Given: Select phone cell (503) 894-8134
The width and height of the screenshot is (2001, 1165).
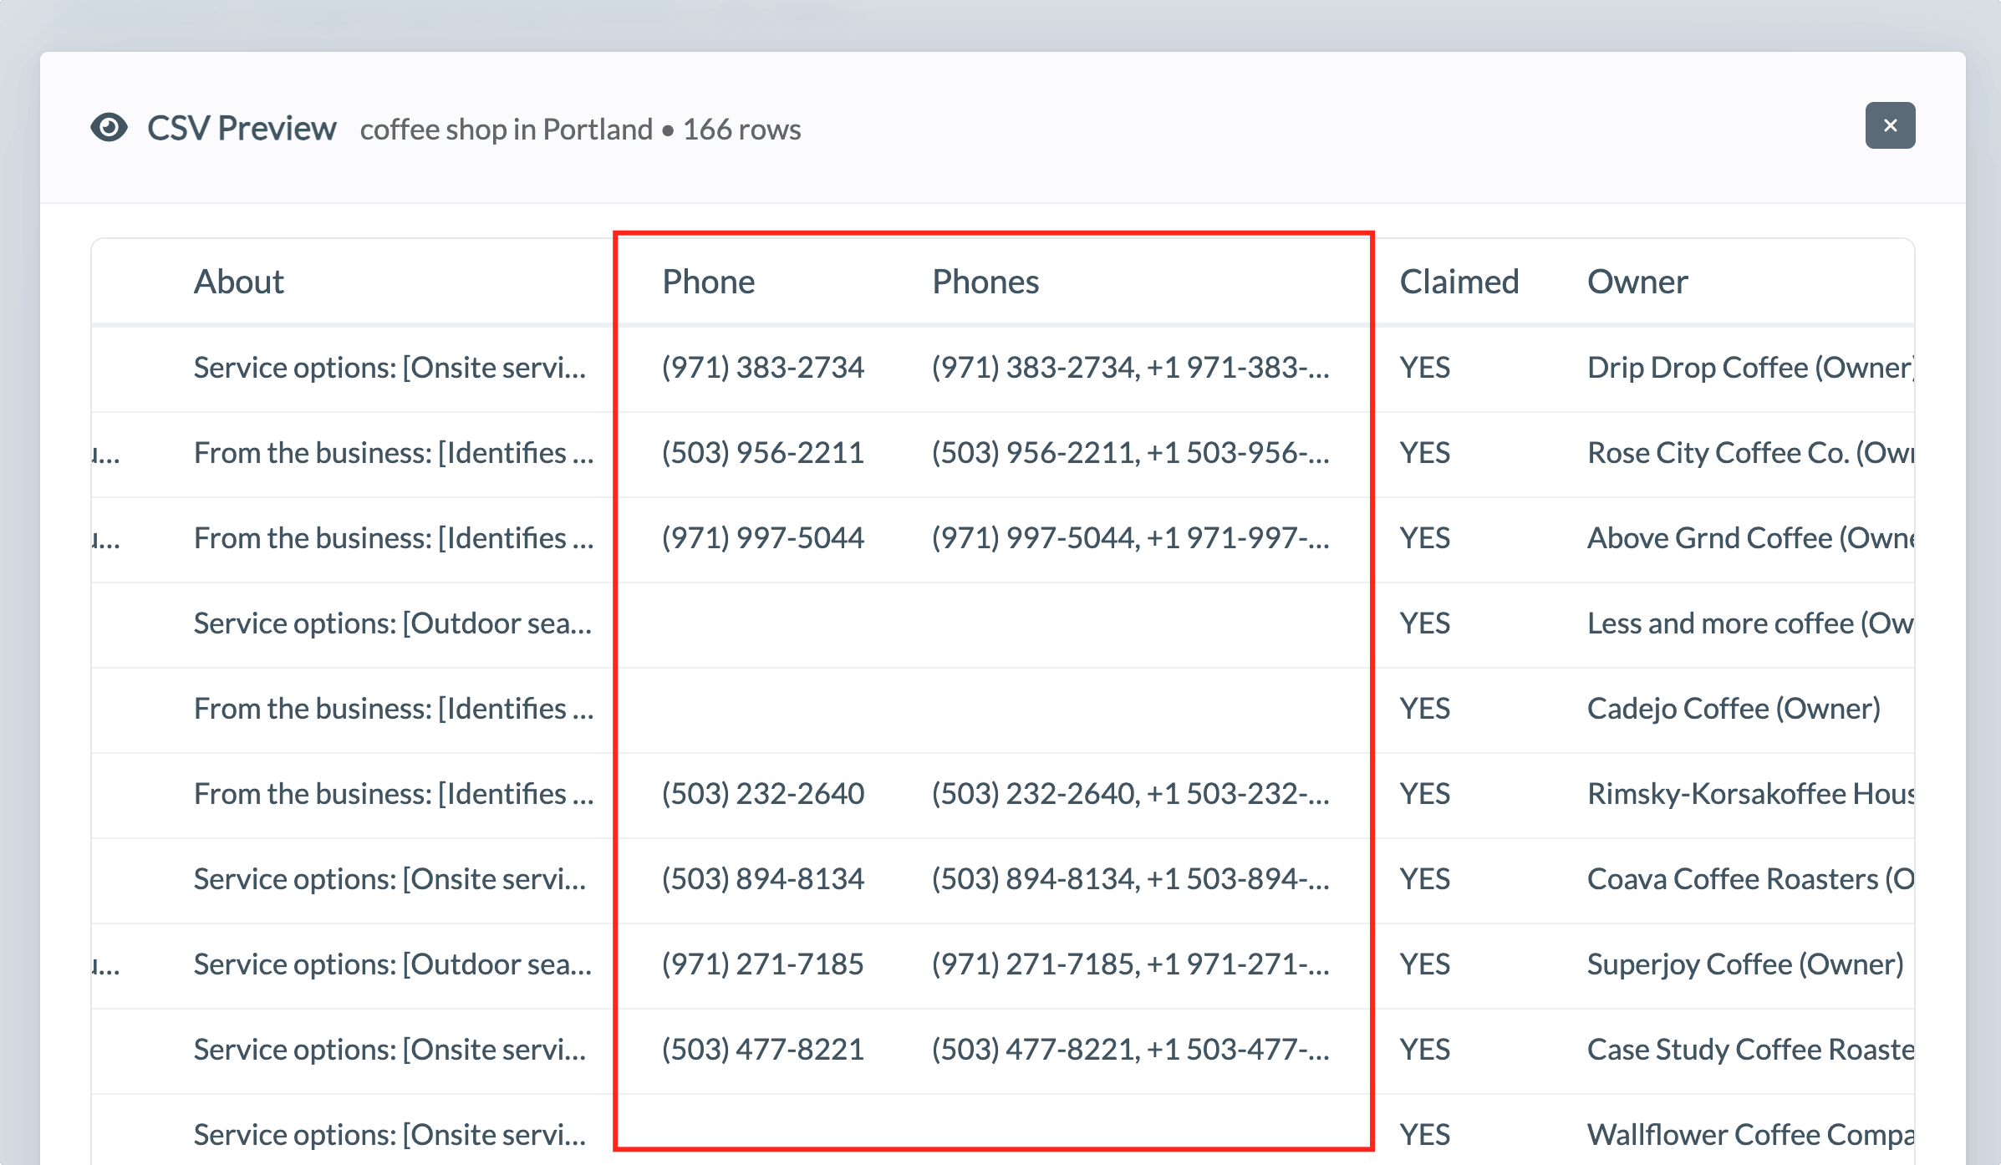Looking at the screenshot, I should coord(763,879).
